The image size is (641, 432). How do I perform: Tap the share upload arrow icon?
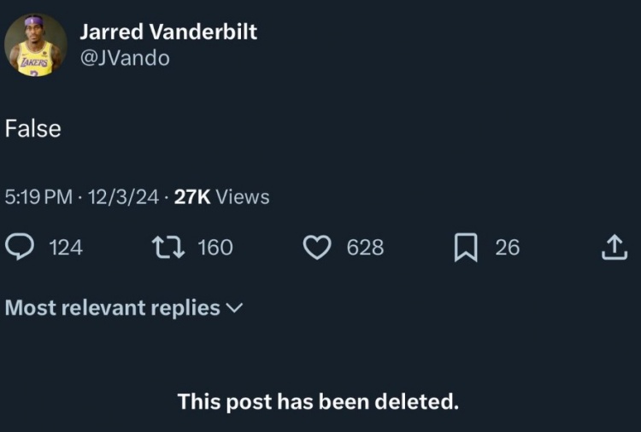click(x=615, y=248)
